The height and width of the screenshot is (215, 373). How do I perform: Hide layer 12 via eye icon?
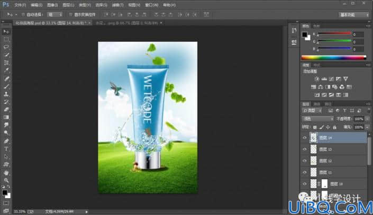tap(305, 161)
